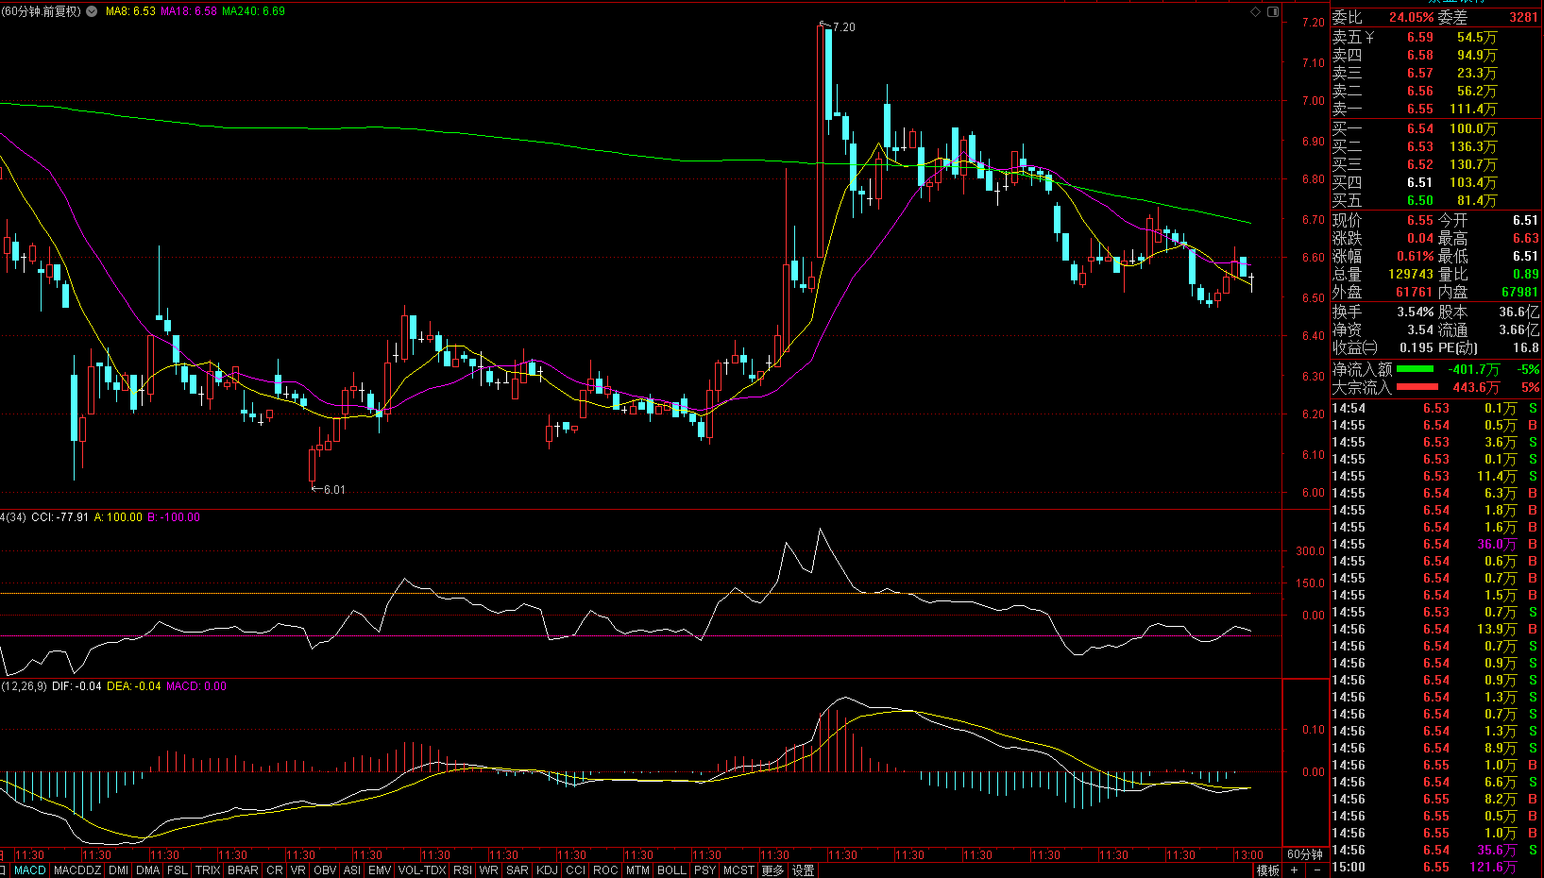
Task: Choose the MTM indicator tab
Action: pyautogui.click(x=637, y=870)
